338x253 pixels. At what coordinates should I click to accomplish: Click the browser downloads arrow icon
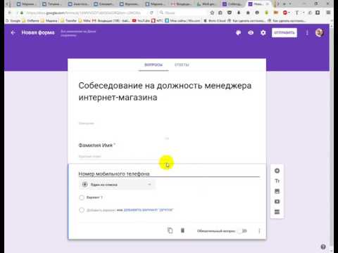(x=239, y=13)
